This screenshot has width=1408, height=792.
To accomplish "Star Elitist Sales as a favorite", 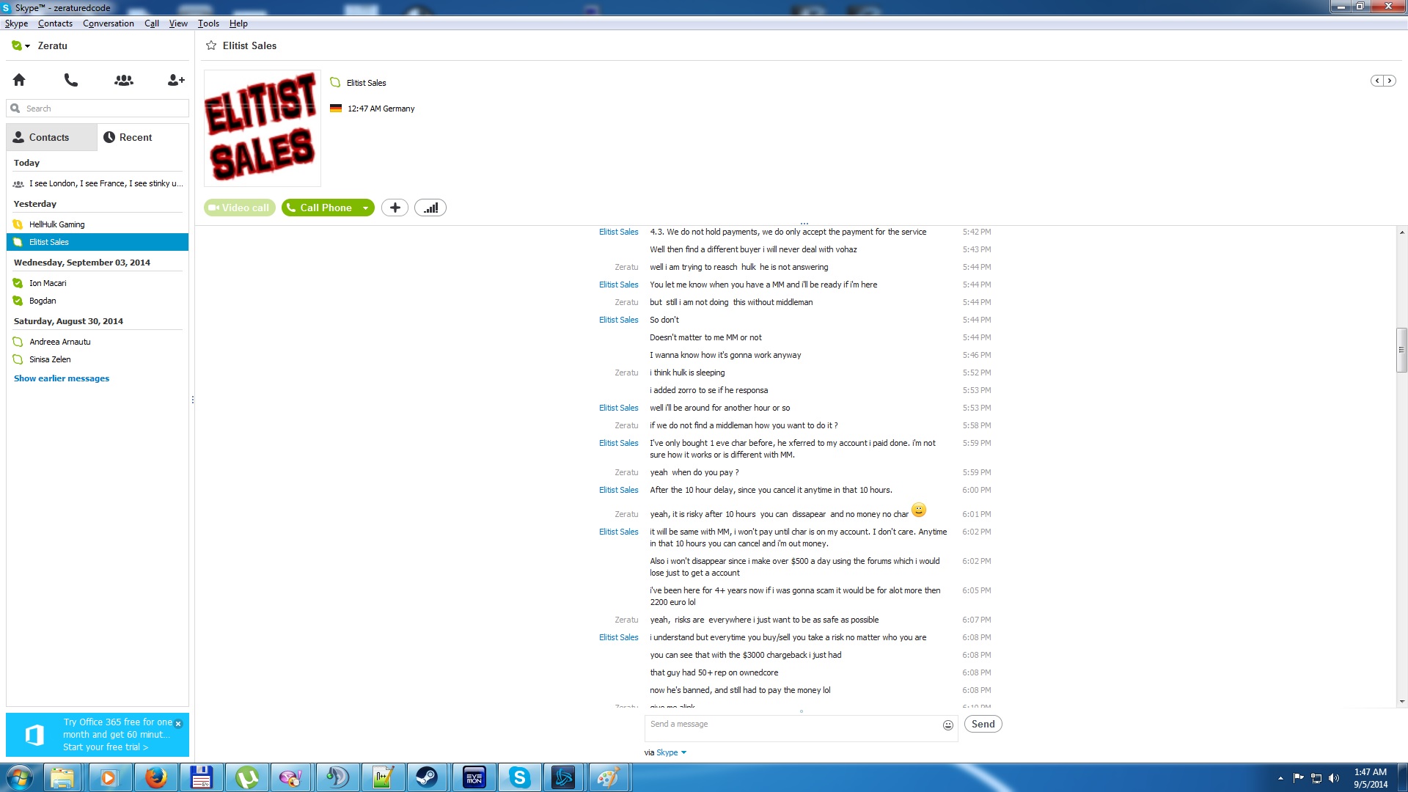I will pos(211,45).
